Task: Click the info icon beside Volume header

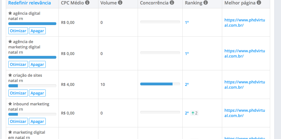Action: coord(120,3)
